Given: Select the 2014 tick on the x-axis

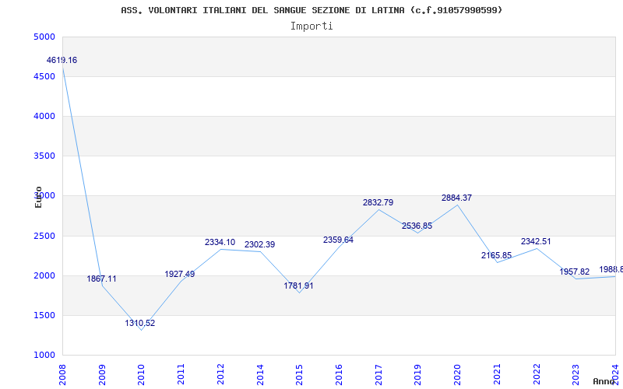Looking at the screenshot, I should (260, 373).
